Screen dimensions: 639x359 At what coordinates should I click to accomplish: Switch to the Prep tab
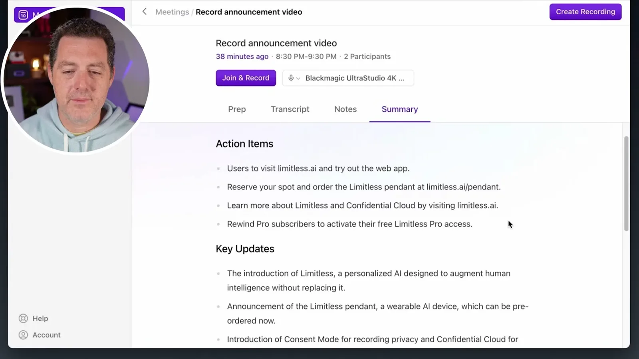coord(237,109)
